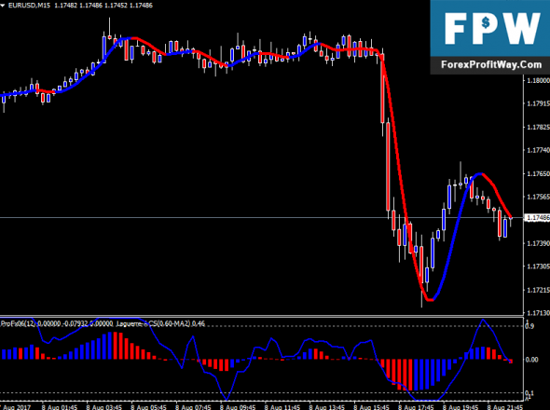This screenshot has width=550, height=410.
Task: Click the 1.18000 price scale label
Action: [x=538, y=80]
